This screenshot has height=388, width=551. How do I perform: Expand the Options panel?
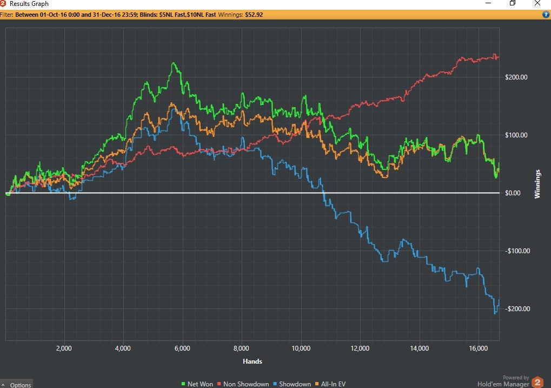[17, 385]
